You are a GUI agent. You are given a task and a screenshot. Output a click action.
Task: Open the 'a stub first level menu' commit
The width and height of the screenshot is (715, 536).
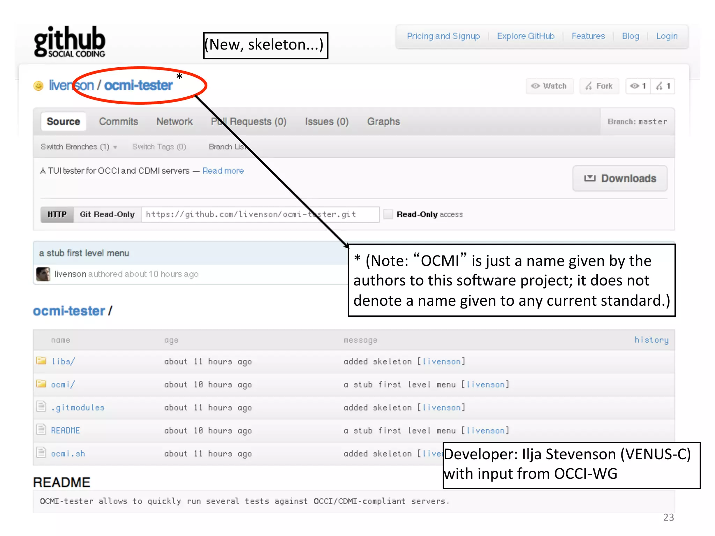(84, 253)
